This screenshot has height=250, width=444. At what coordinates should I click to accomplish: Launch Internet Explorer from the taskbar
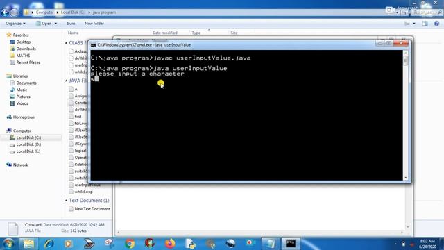[x=49, y=244]
